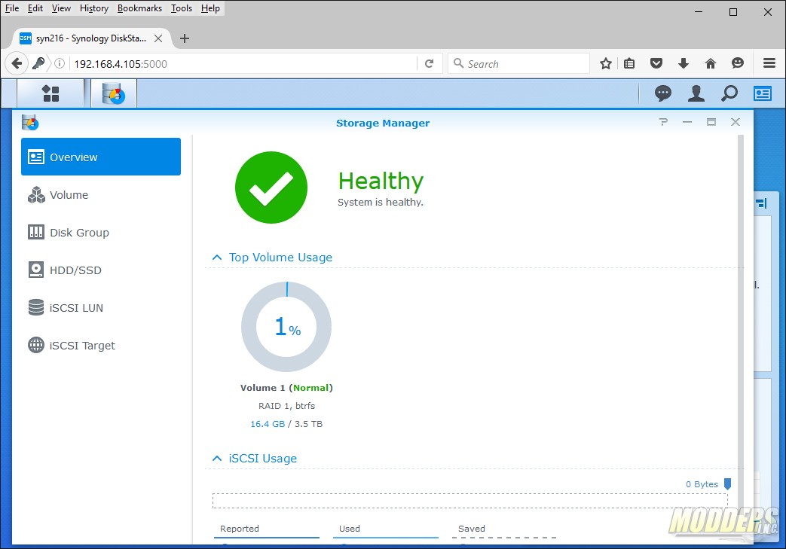
Task: Select the Overview sidebar item
Action: (x=101, y=157)
